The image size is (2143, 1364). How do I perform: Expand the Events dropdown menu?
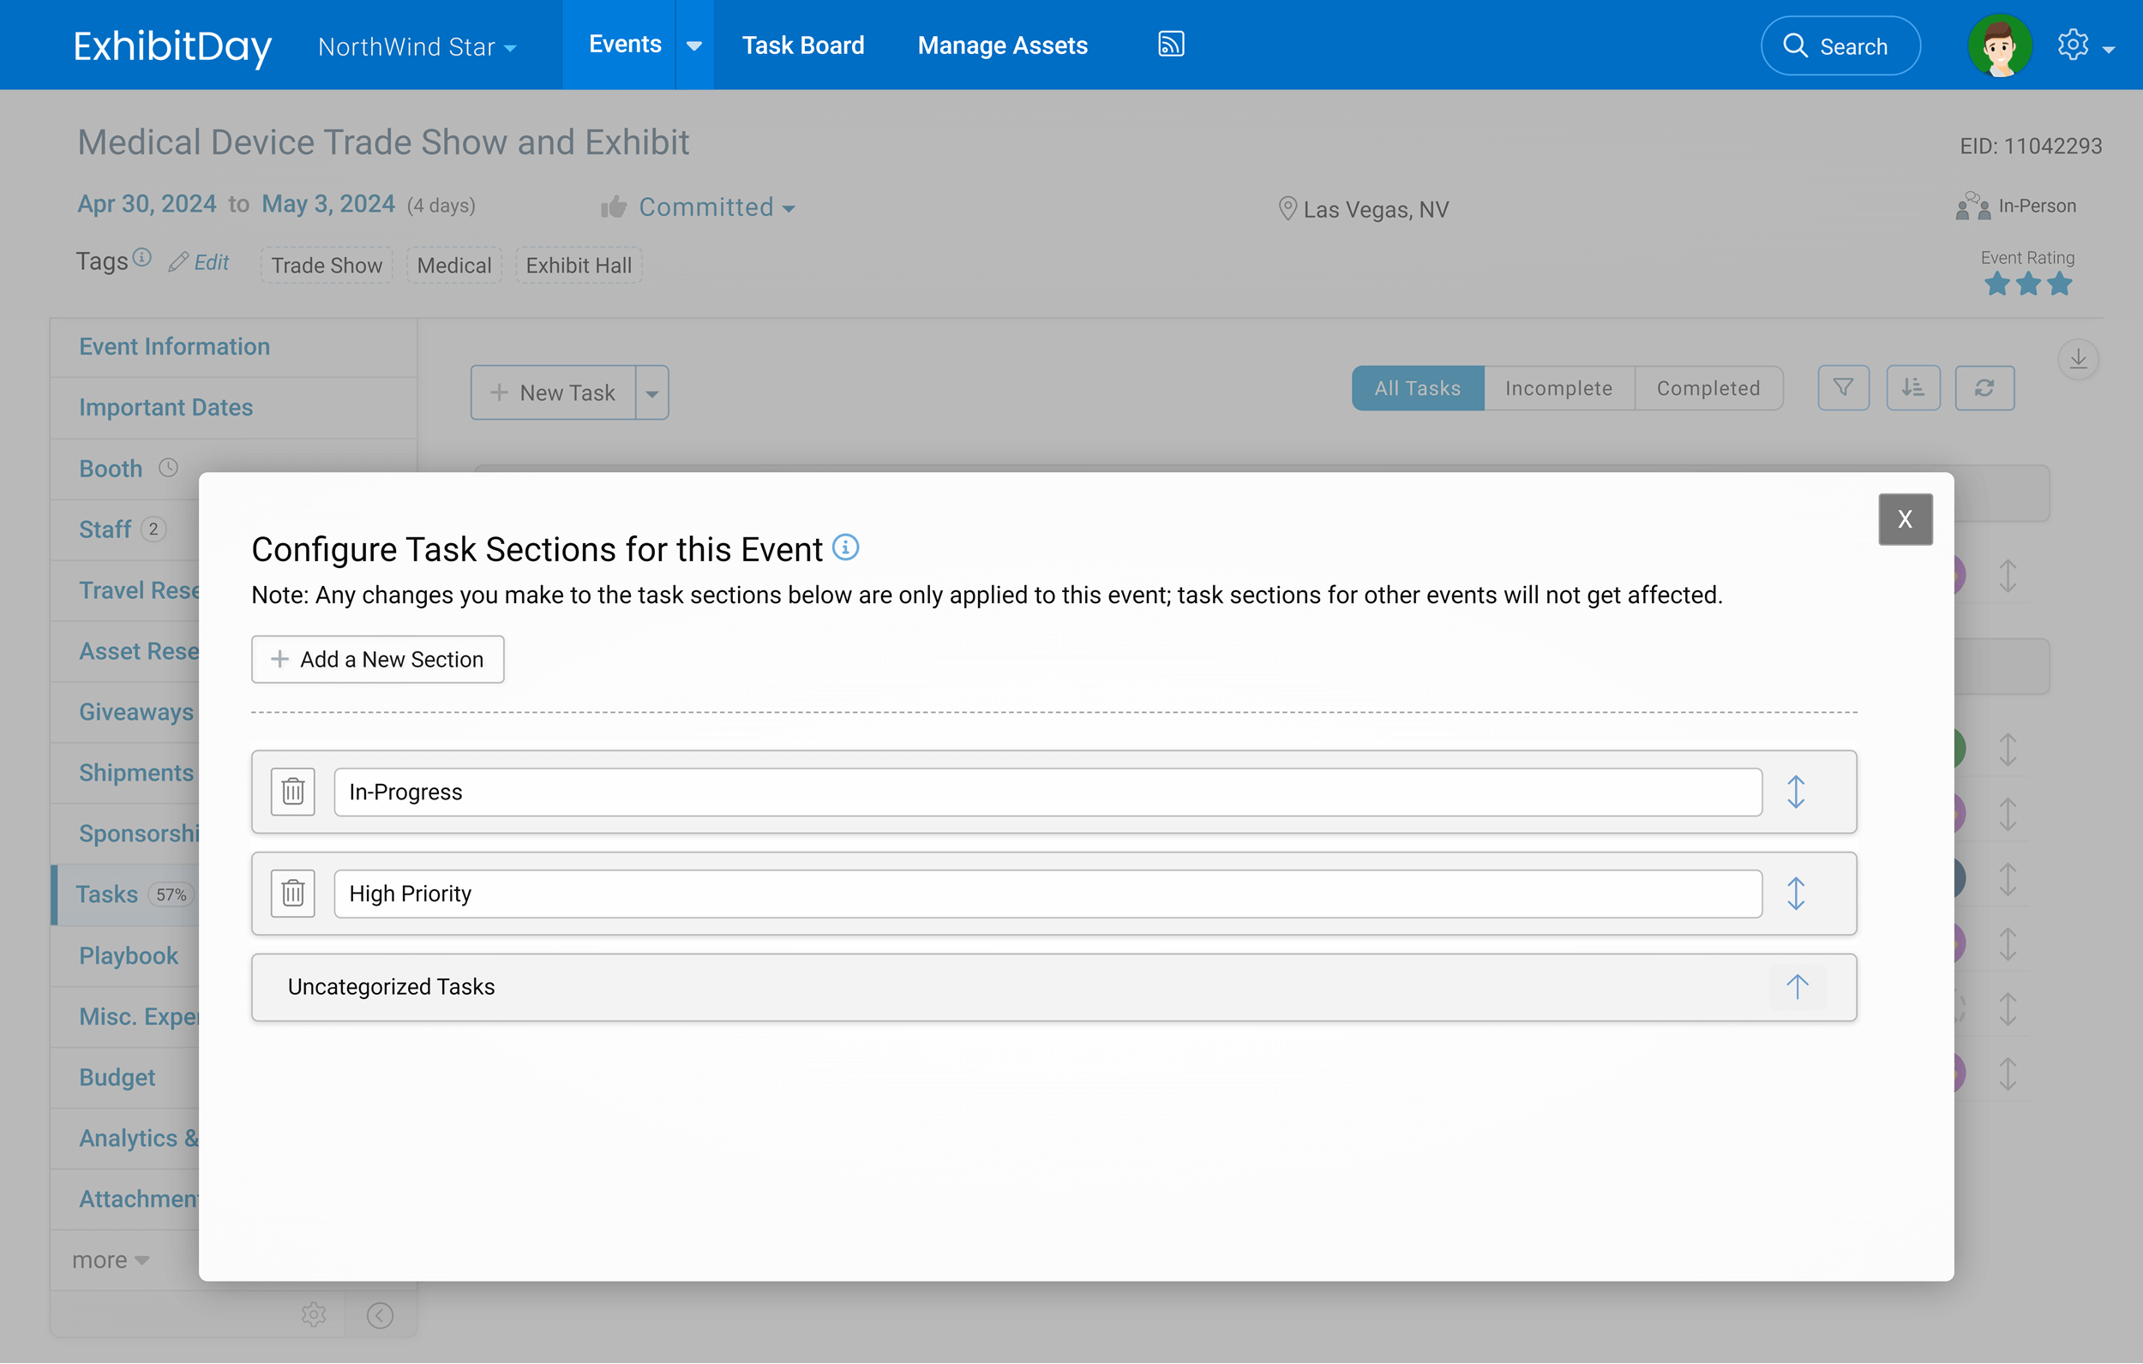coord(693,45)
